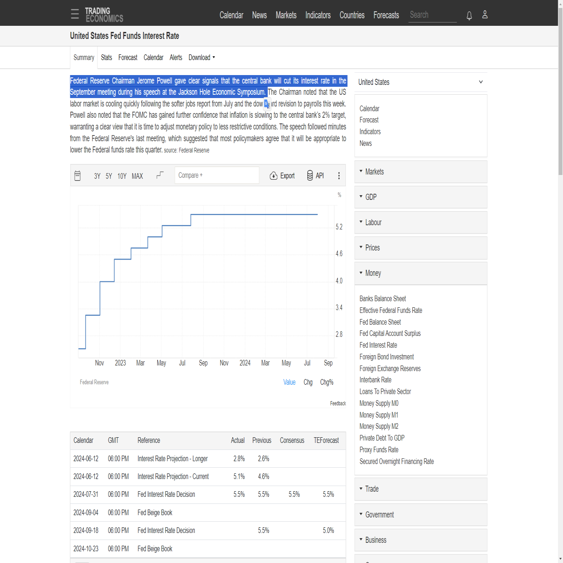563x563 pixels.
Task: Change the chart type step-line icon
Action: click(x=160, y=175)
